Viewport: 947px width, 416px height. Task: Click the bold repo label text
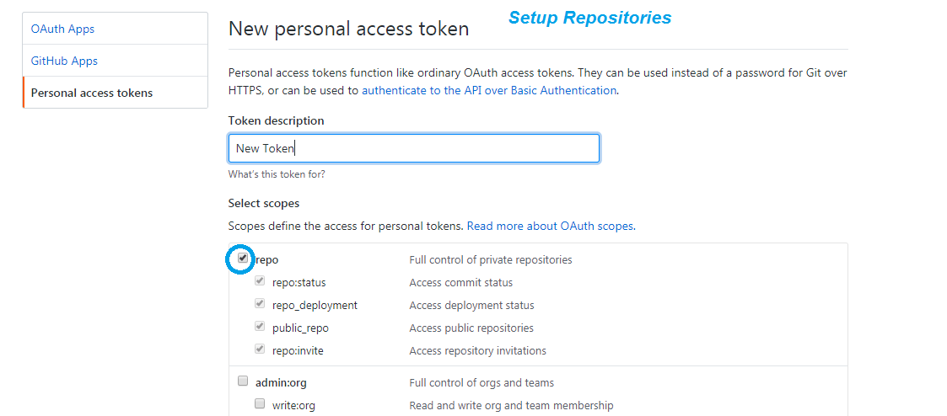click(267, 259)
